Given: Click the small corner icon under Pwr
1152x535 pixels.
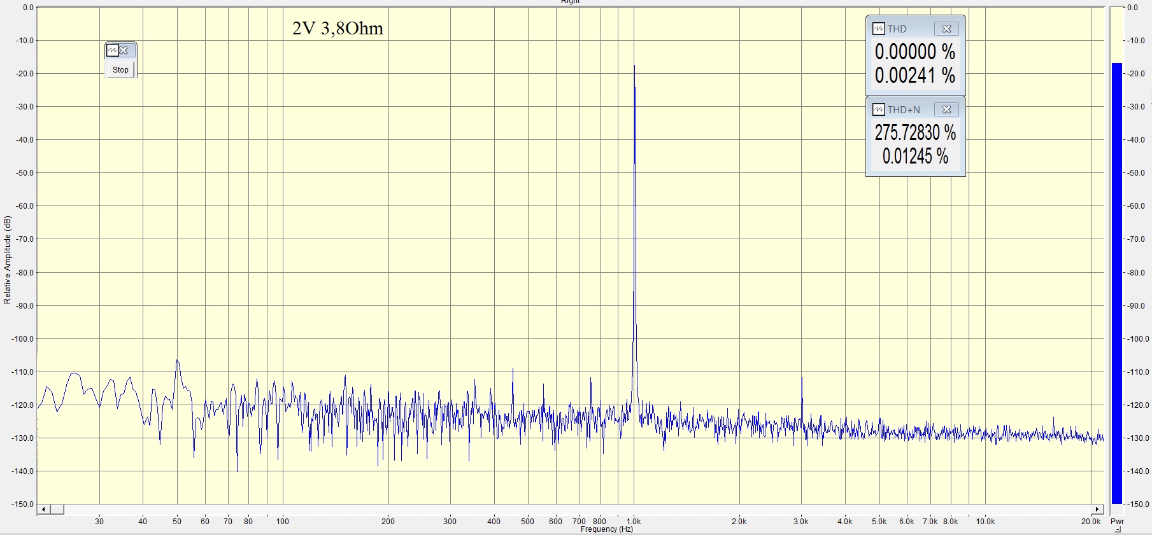Looking at the screenshot, I should pos(1118,530).
